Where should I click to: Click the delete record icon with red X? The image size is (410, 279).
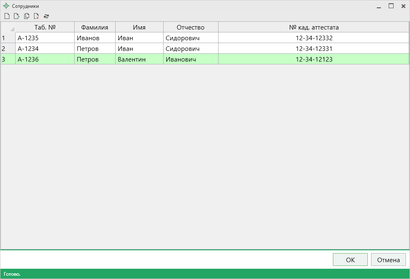(36, 16)
